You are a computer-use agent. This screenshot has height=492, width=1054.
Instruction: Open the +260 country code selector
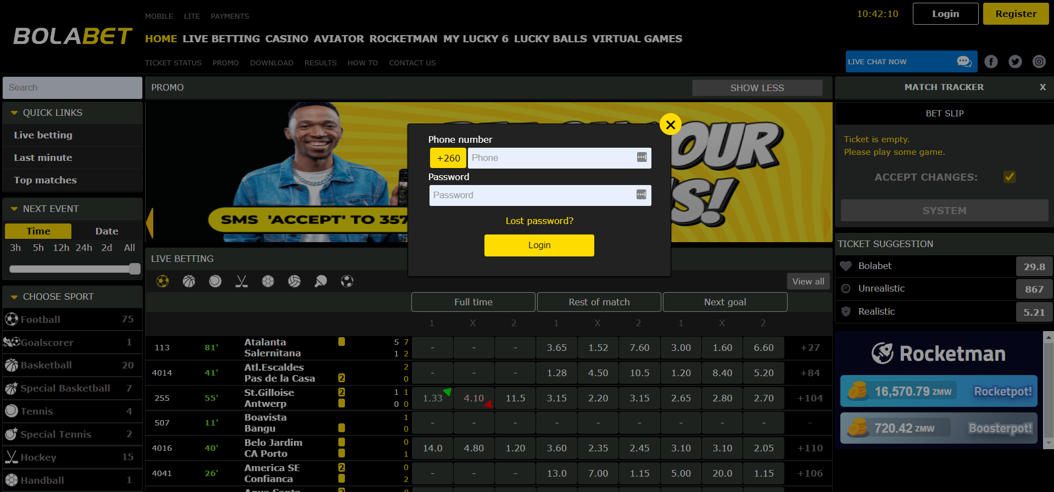448,158
